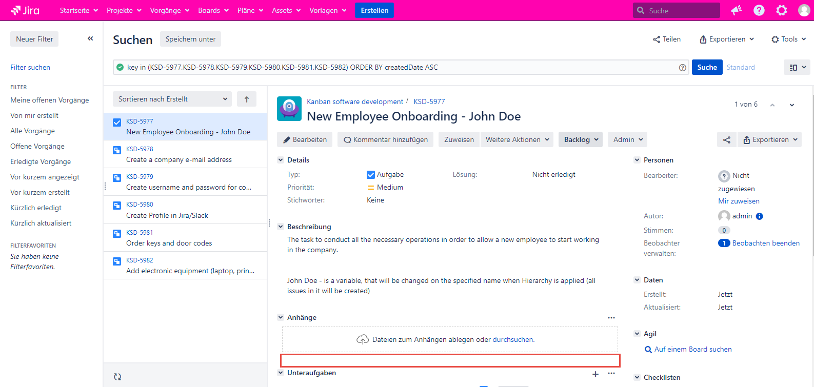Expand the Weitere Aktionen dropdown

[517, 139]
